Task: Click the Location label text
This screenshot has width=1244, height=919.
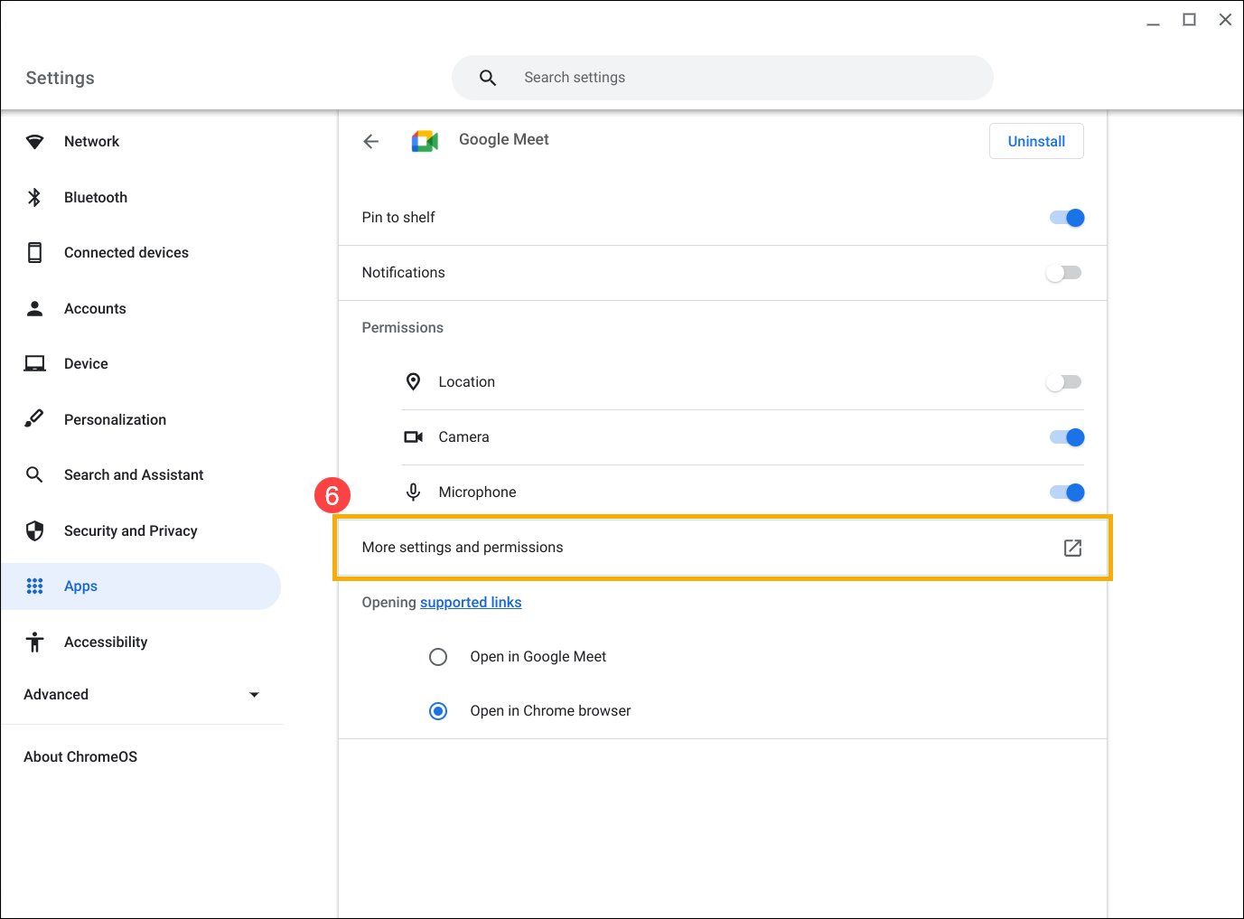Action: pos(466,381)
